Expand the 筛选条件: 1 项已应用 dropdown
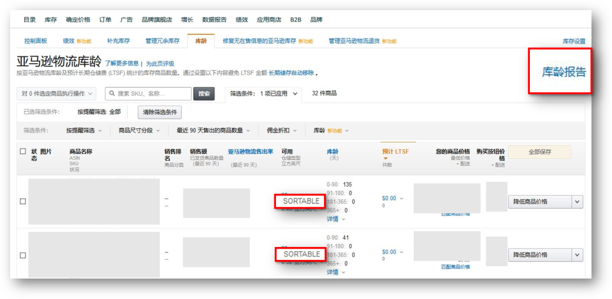Image resolution: width=612 pixels, height=299 pixels. pyautogui.click(x=263, y=93)
